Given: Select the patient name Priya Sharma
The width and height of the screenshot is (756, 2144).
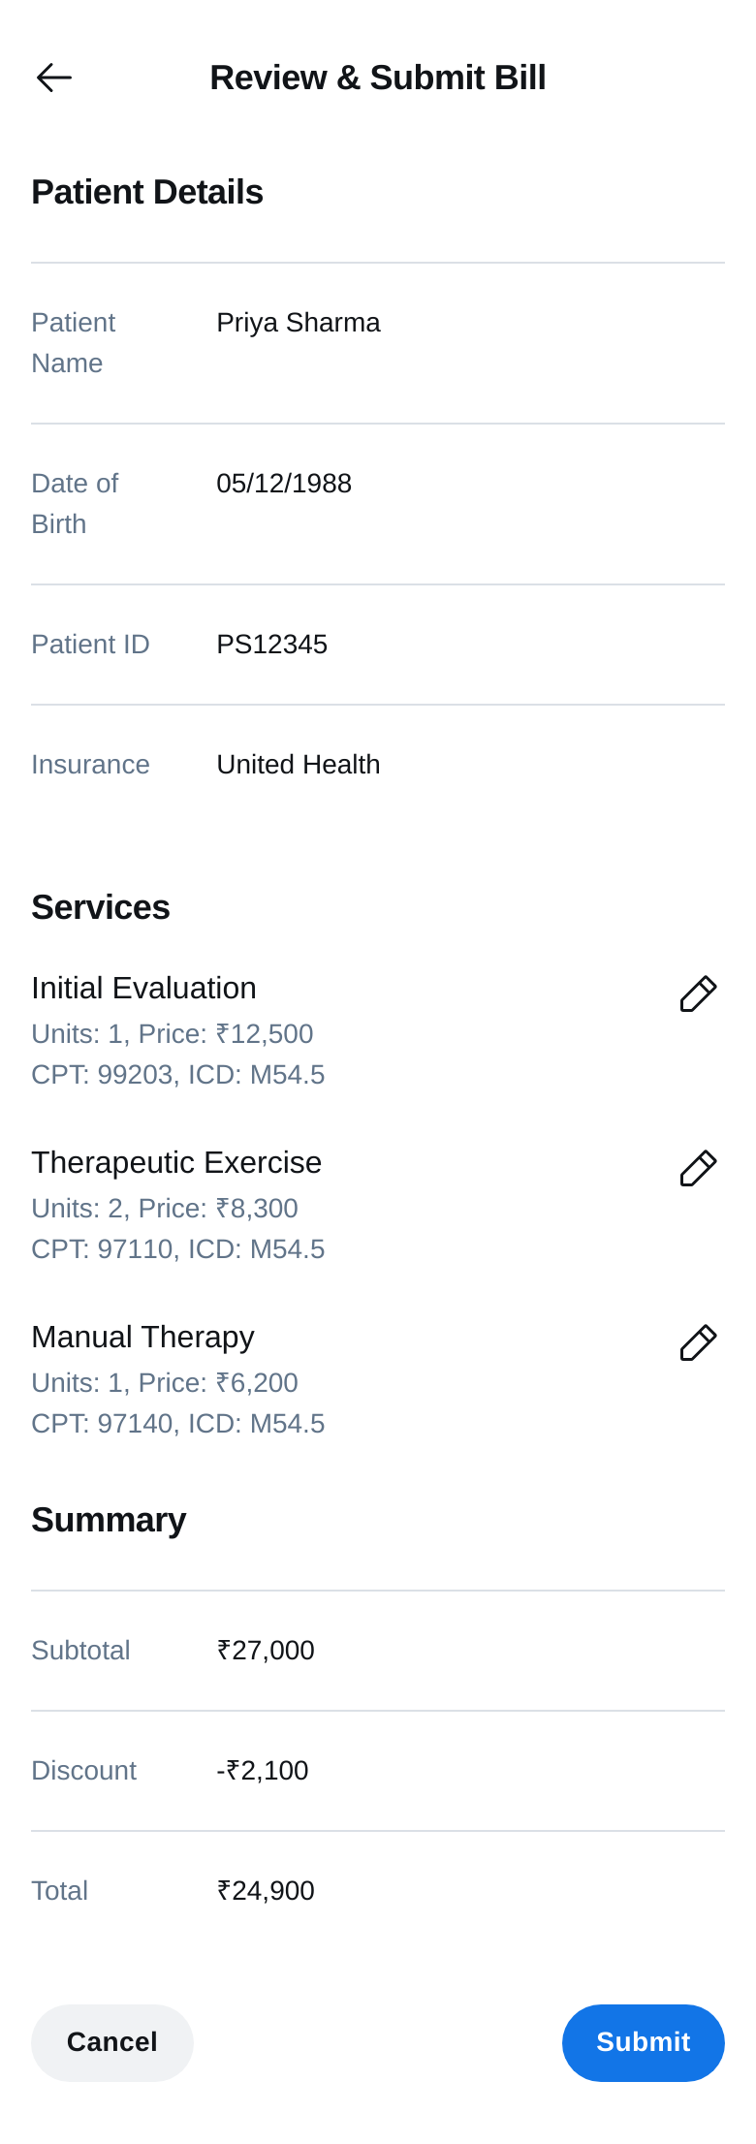Looking at the screenshot, I should click(299, 323).
